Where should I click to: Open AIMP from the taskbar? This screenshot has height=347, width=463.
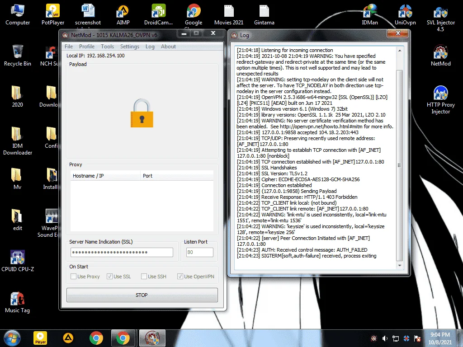(x=68, y=338)
